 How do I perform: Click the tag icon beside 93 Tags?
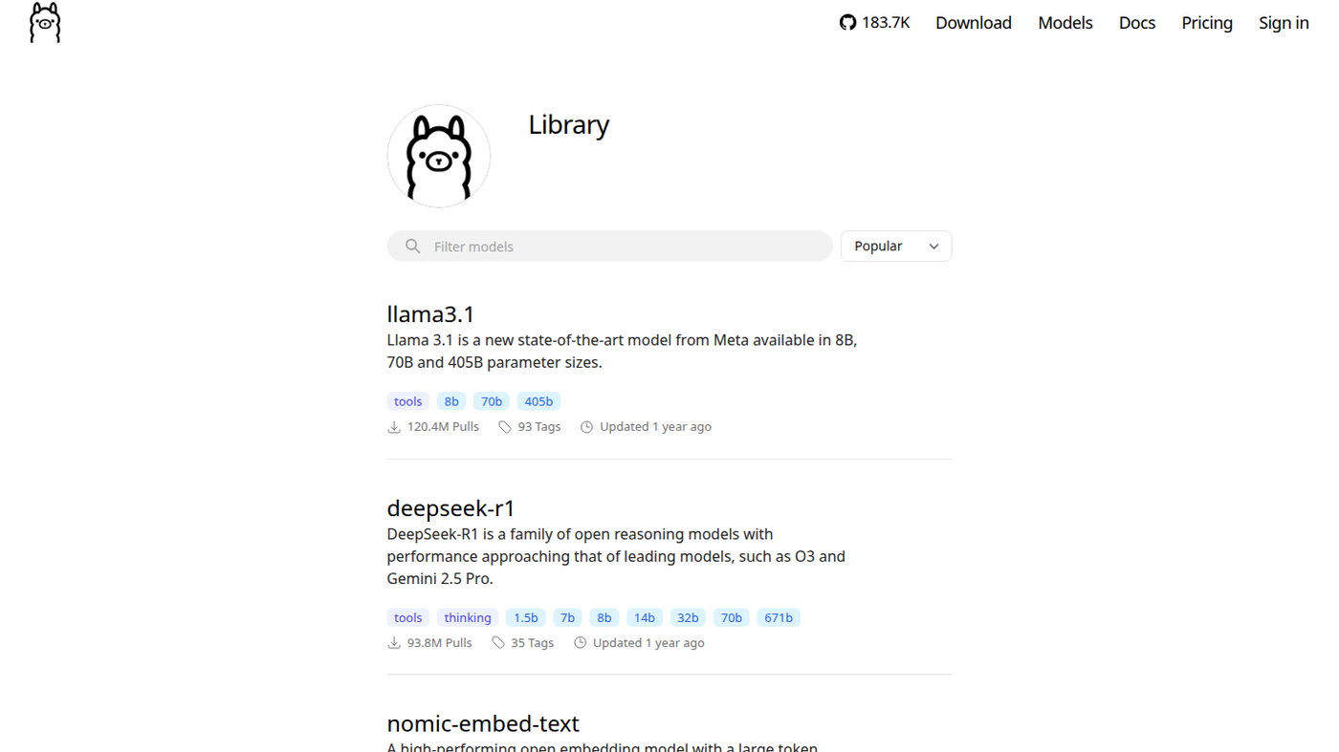[505, 427]
